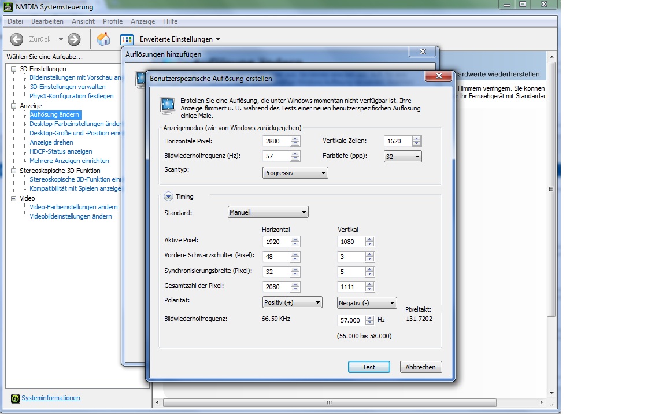
Task: Click the Abbrechen button
Action: point(420,367)
